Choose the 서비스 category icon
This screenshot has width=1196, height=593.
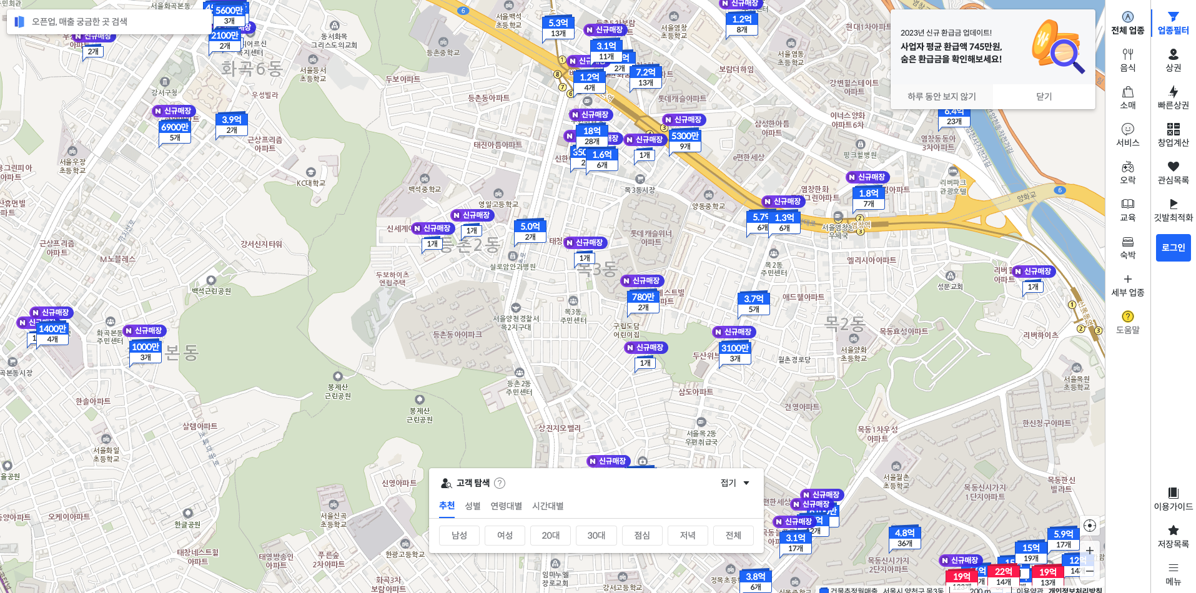pyautogui.click(x=1127, y=129)
